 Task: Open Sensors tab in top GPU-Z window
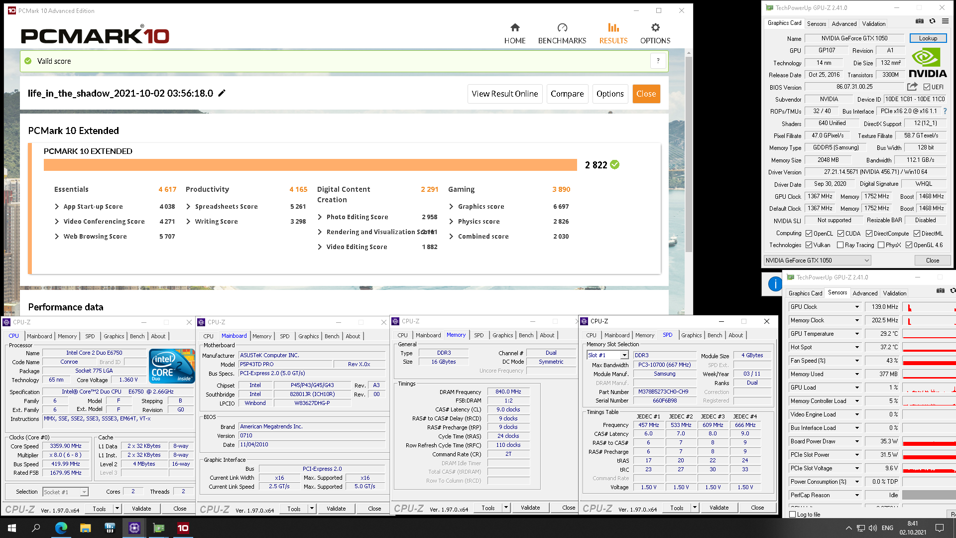tap(817, 24)
